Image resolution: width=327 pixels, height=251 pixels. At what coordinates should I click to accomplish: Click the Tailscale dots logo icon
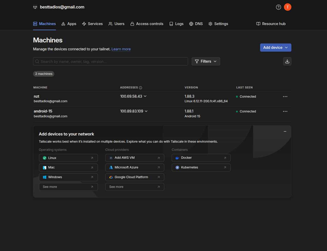[35, 7]
